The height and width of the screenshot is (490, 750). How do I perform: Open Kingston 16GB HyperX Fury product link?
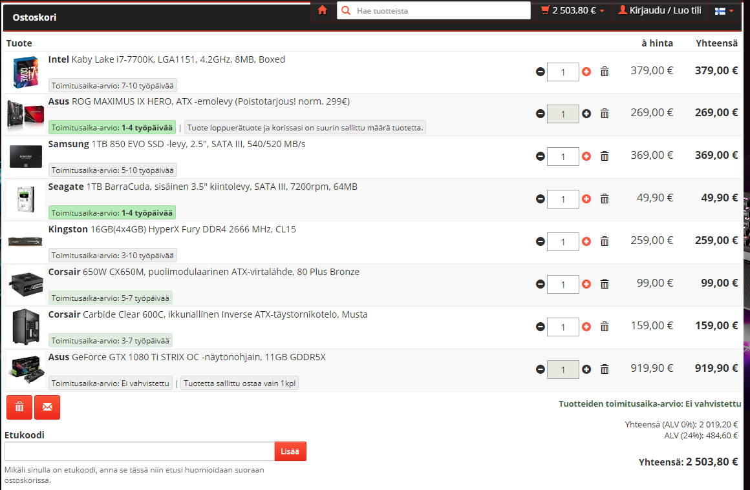point(172,229)
